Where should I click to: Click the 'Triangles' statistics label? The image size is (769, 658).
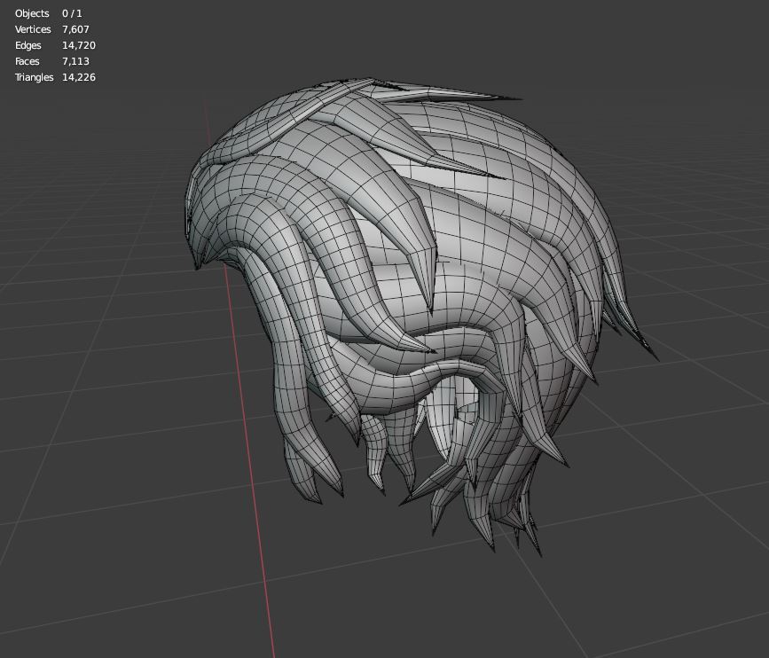[35, 77]
